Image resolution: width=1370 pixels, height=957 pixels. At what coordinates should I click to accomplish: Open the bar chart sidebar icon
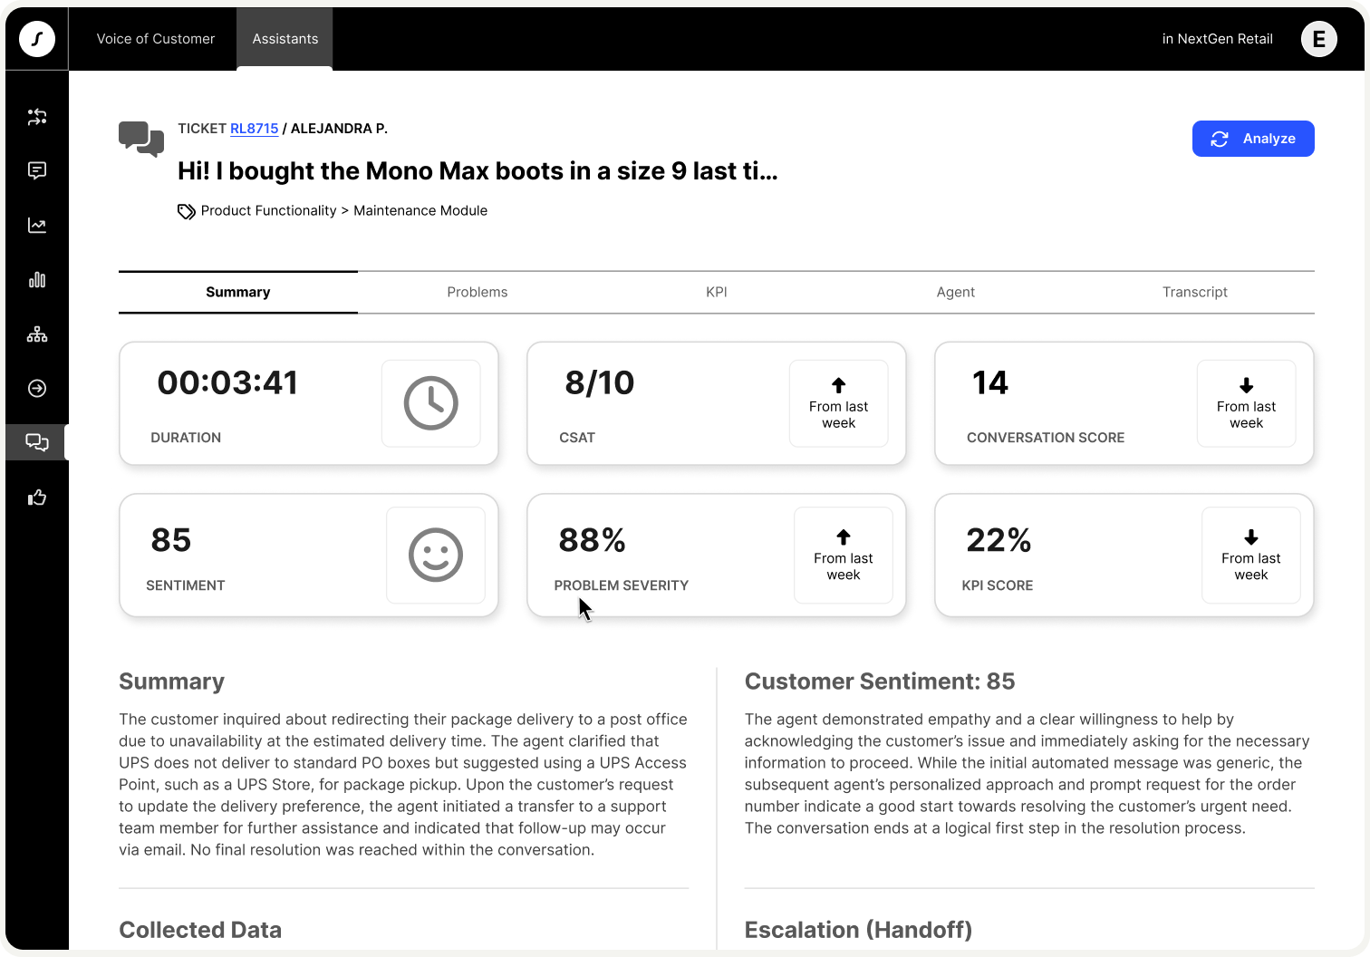point(37,280)
